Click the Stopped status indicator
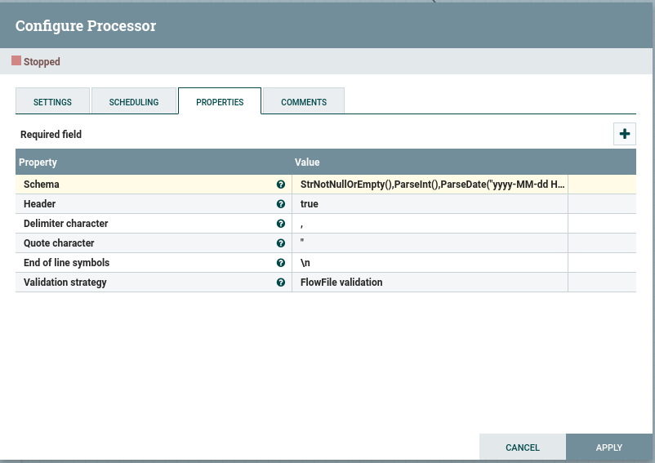The height and width of the screenshot is (463, 655). pos(36,61)
